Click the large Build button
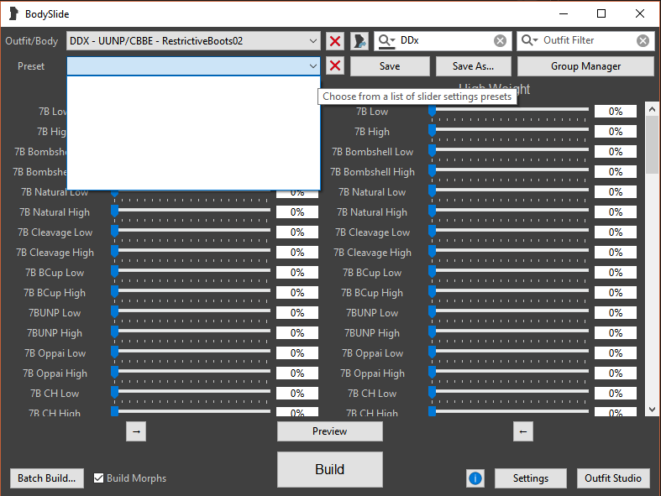Screen dimensions: 661x496 click(329, 469)
